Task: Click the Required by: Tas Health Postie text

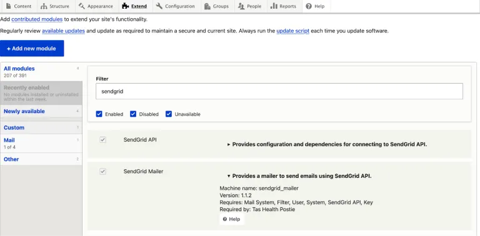Action: pos(257,209)
